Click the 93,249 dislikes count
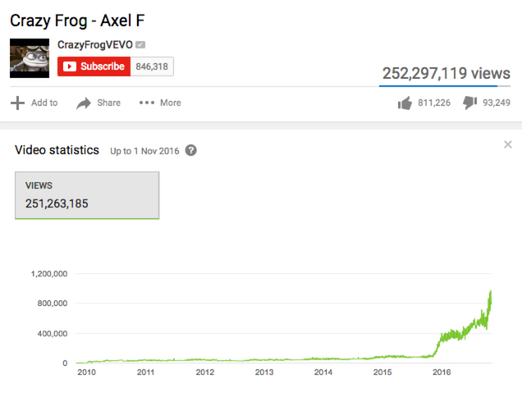 pyautogui.click(x=497, y=103)
